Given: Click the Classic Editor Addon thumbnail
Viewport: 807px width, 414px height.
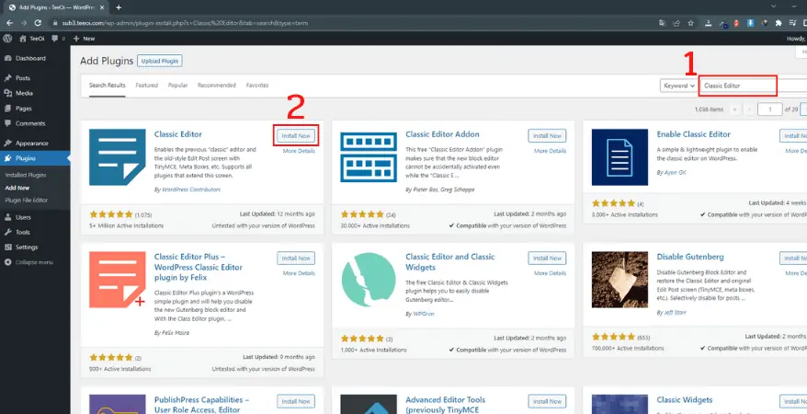Looking at the screenshot, I should (369, 157).
